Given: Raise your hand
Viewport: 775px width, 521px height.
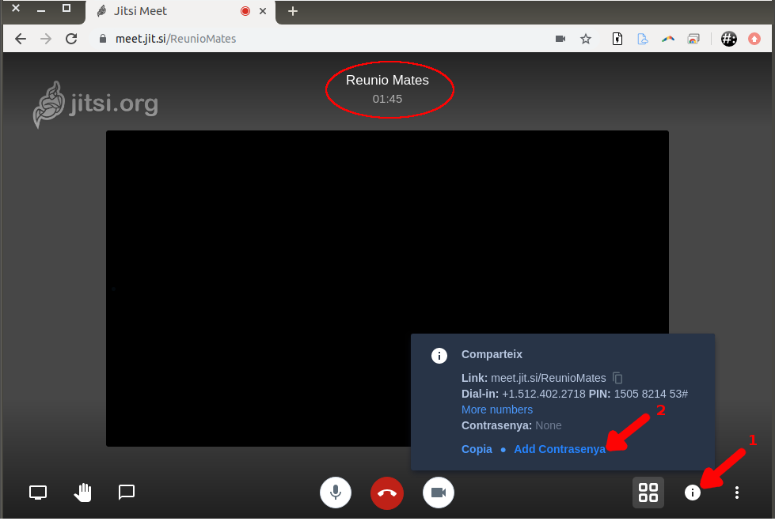Looking at the screenshot, I should (x=82, y=493).
